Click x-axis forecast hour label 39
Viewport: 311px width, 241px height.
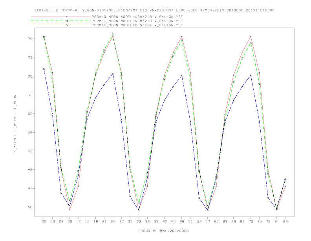pos(156,221)
